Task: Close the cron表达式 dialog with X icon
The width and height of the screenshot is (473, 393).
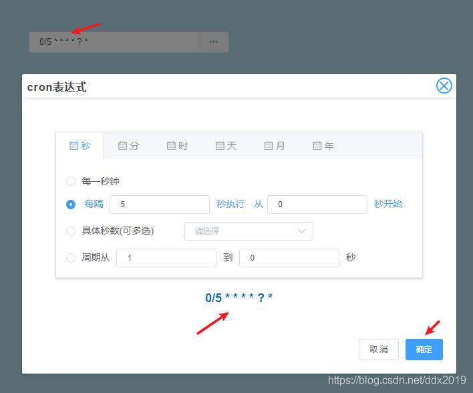Action: point(444,86)
